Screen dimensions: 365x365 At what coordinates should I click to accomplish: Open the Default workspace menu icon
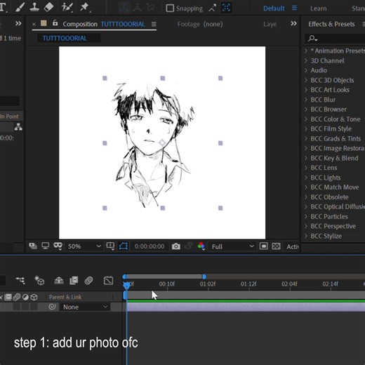(294, 8)
